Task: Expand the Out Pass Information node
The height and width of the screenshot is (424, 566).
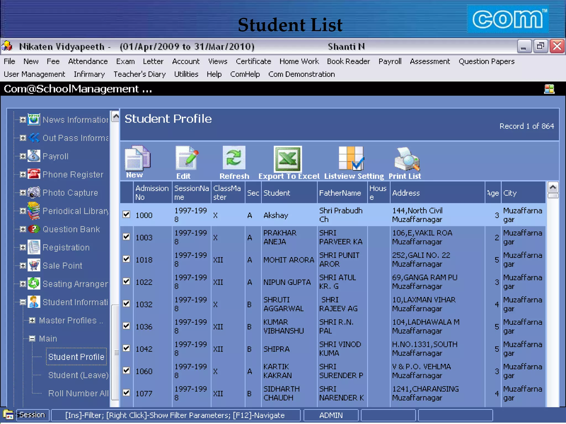Action: (x=23, y=138)
